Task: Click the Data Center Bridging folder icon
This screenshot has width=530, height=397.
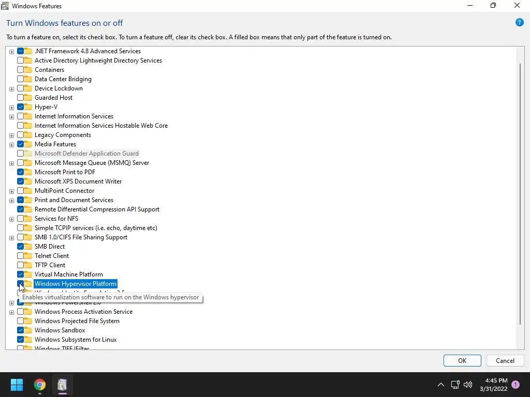Action: pos(28,79)
